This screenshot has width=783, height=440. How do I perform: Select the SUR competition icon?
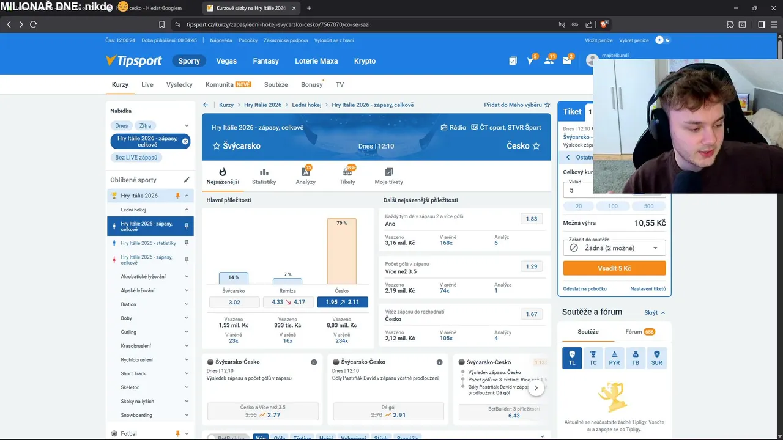point(657,358)
